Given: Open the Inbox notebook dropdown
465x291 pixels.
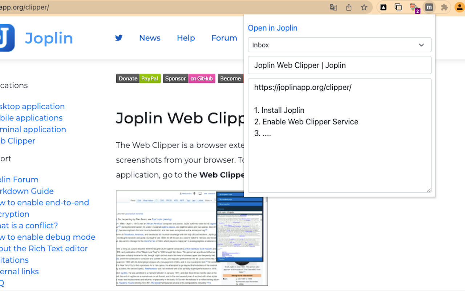Looking at the screenshot, I should coord(339,45).
